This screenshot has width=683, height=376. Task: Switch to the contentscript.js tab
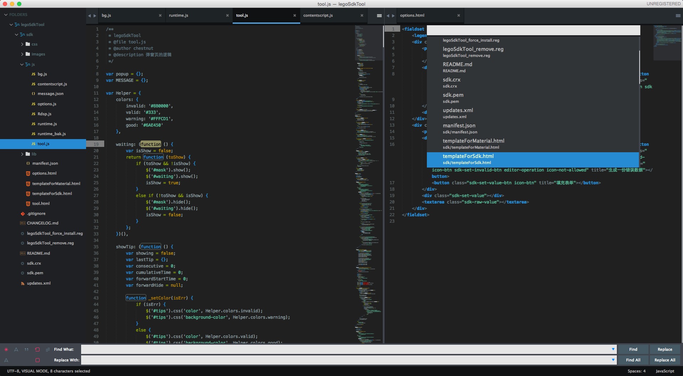(x=333, y=15)
